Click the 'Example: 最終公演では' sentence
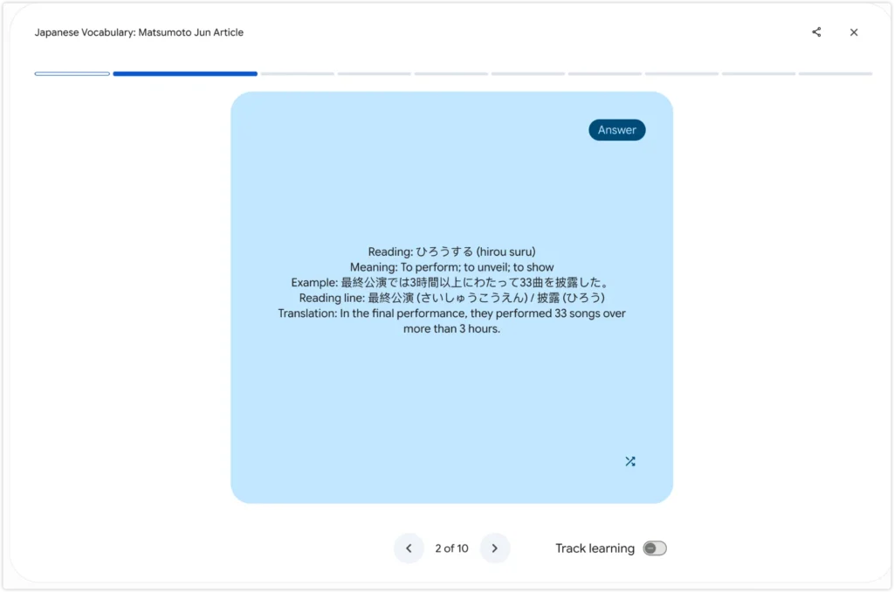894x592 pixels. [451, 282]
